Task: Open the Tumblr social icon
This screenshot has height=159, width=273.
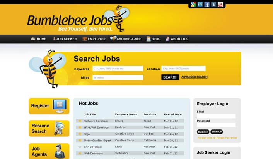Action: point(213,4)
